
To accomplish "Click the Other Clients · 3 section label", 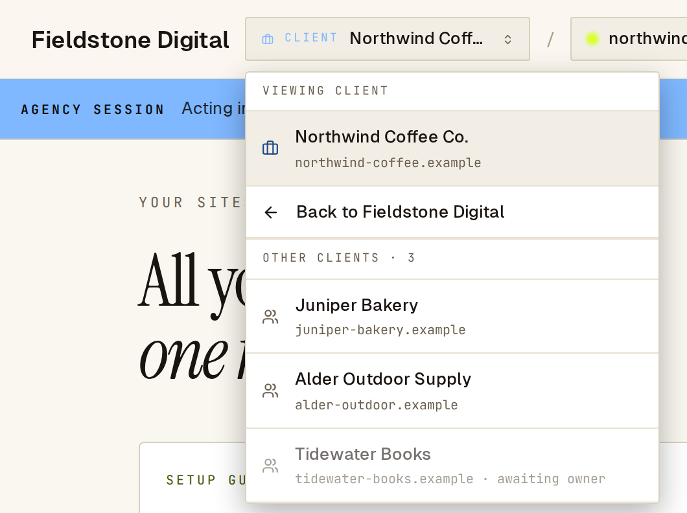I will point(339,258).
